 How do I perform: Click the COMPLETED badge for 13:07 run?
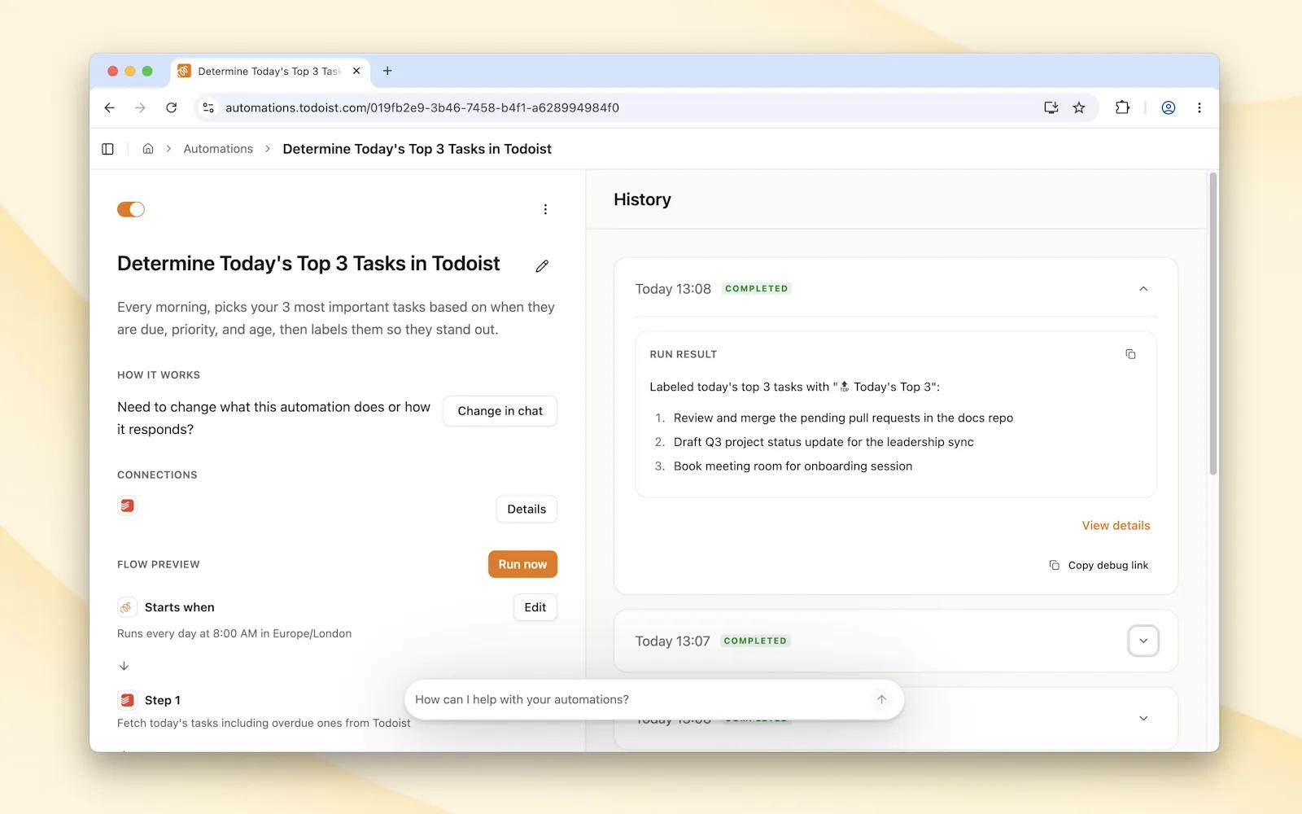(755, 641)
